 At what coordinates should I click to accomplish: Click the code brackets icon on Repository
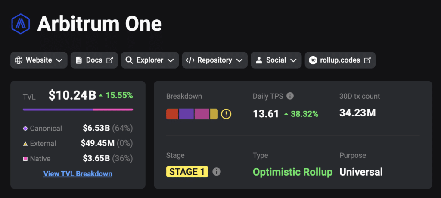(190, 60)
